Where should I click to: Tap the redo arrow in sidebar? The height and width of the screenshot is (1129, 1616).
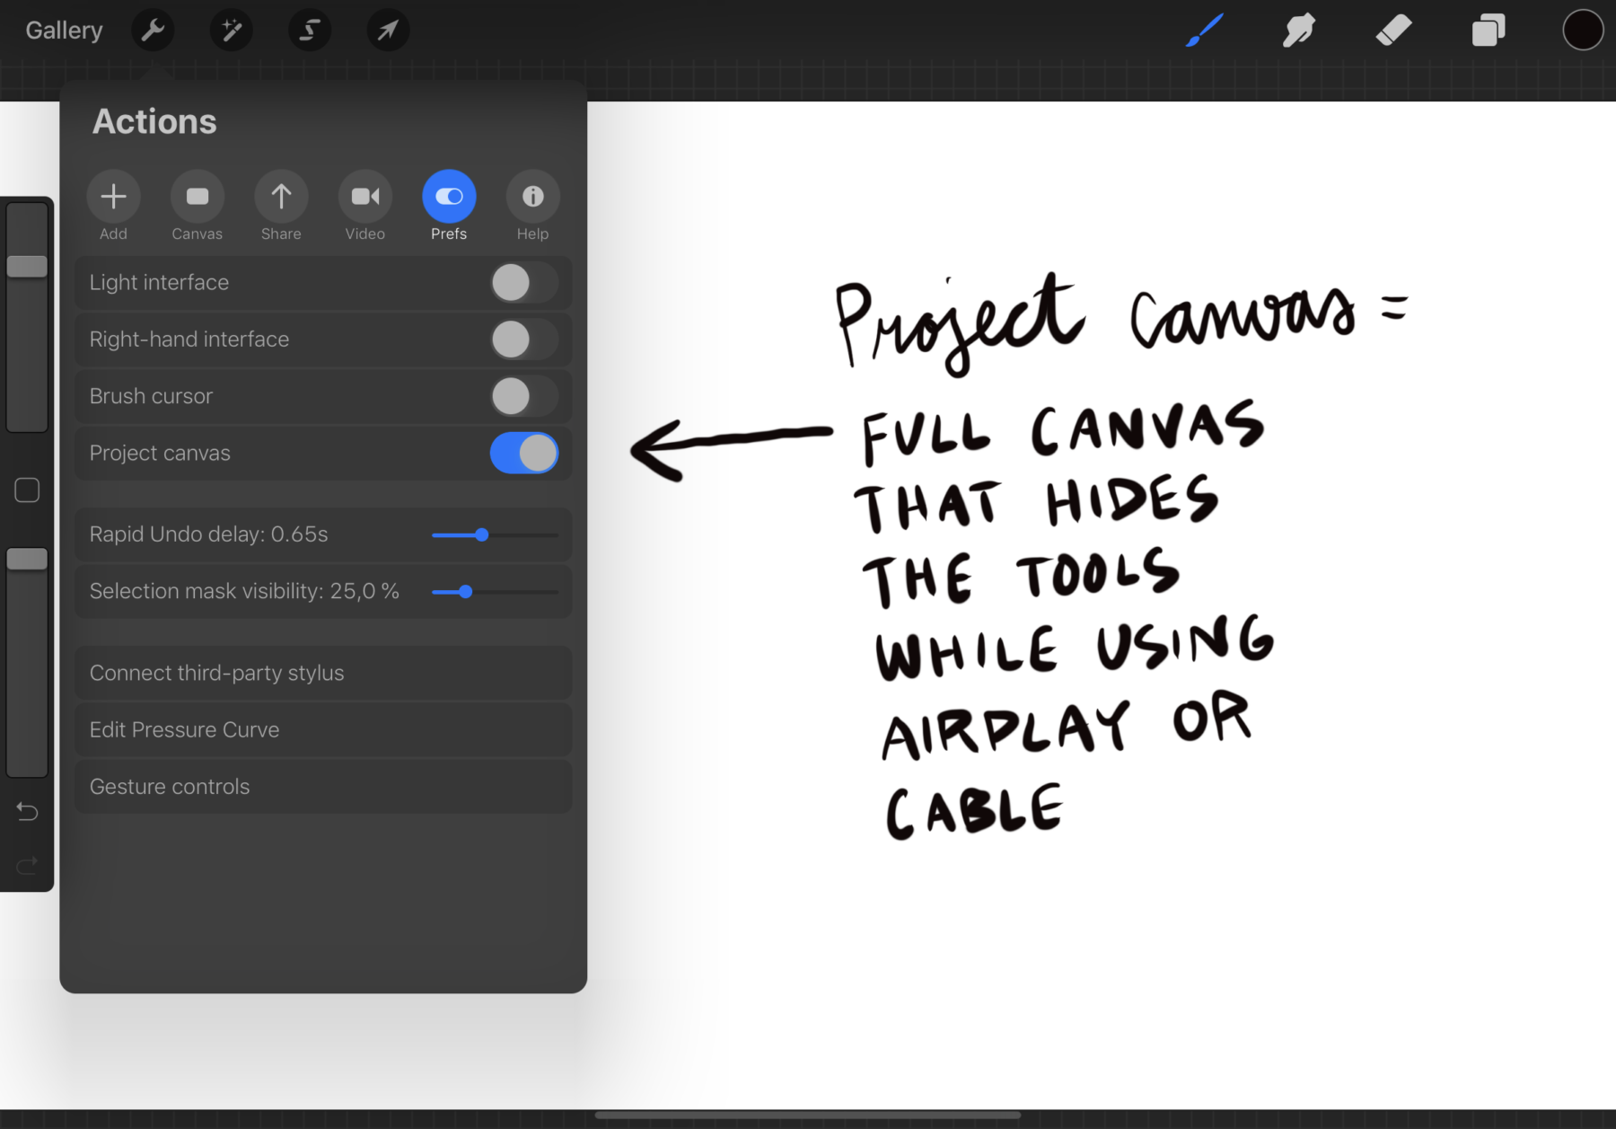tap(27, 865)
